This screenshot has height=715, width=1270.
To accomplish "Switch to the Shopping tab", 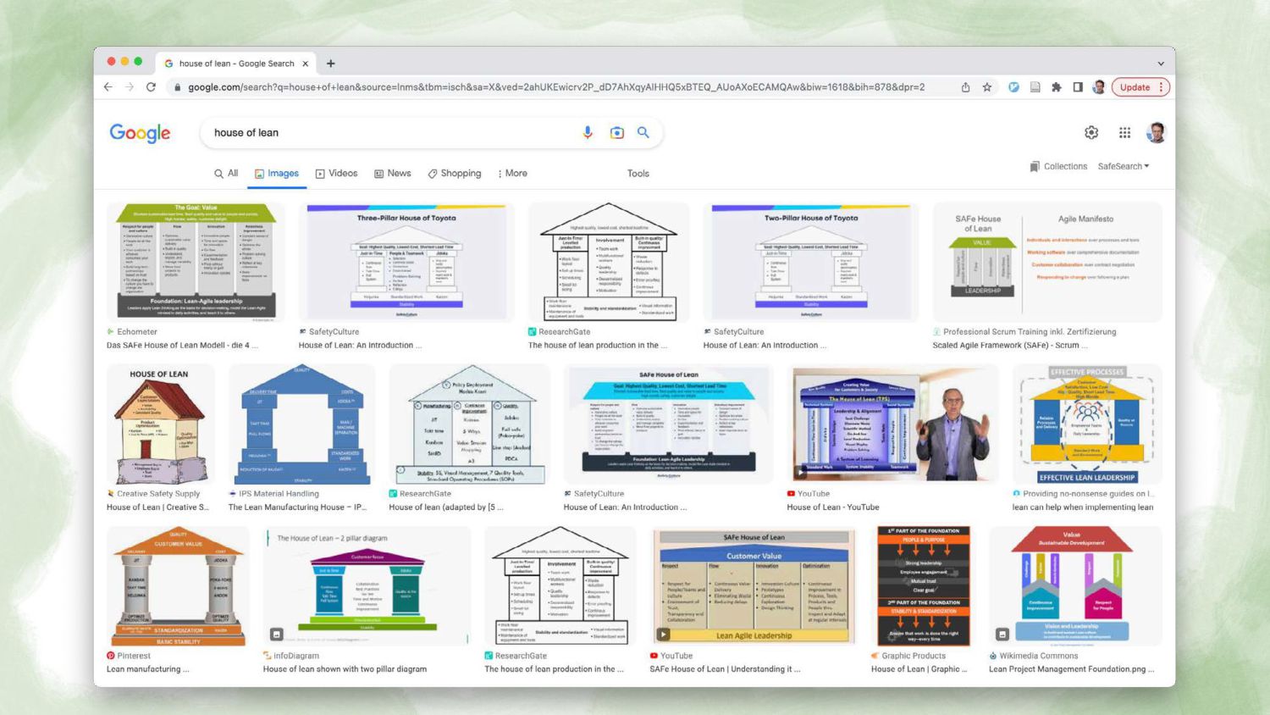I will point(455,173).
